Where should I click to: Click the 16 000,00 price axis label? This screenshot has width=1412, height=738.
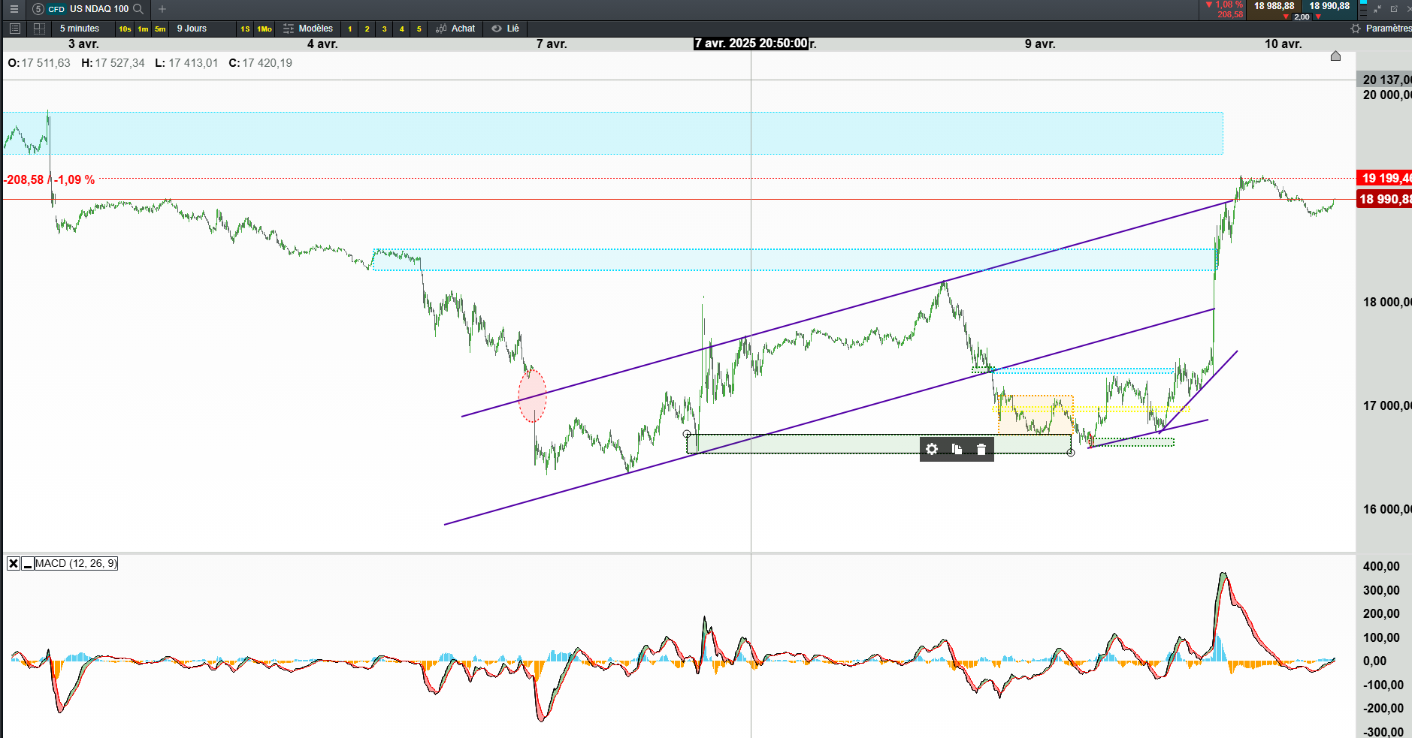1386,509
